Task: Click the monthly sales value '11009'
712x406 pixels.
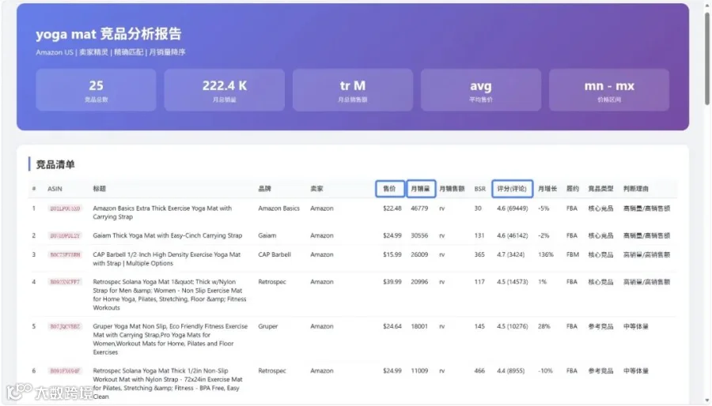Action: [419, 370]
